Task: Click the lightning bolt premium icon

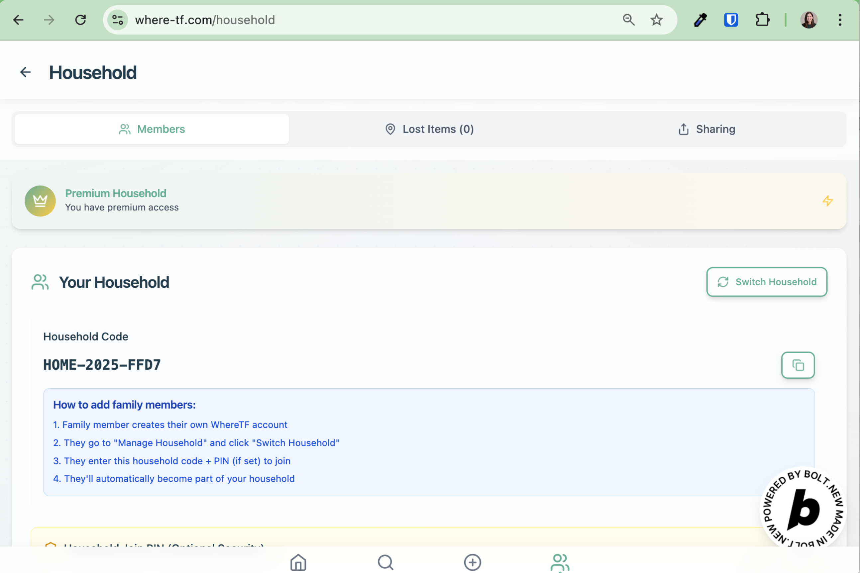Action: (x=827, y=201)
